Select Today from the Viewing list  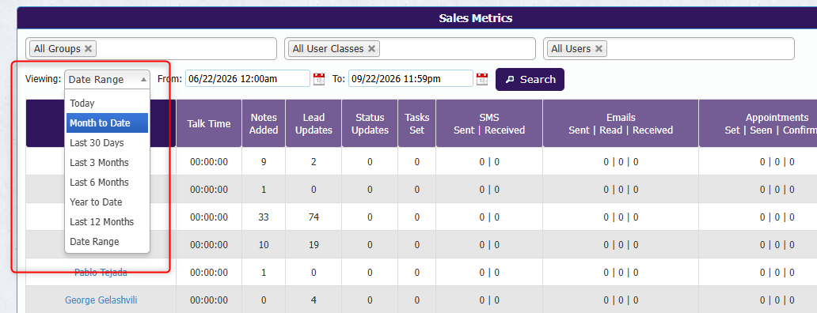coord(108,104)
